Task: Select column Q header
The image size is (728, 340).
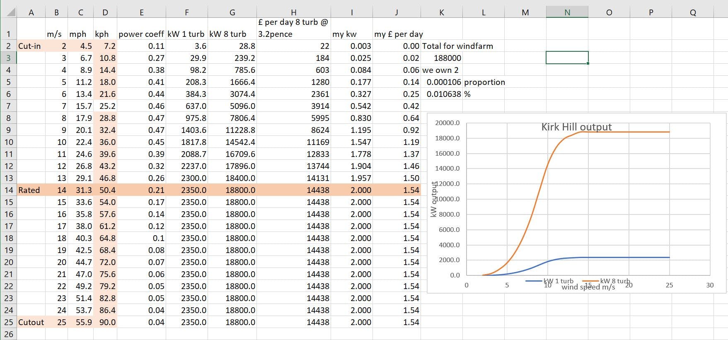Action: [x=693, y=12]
